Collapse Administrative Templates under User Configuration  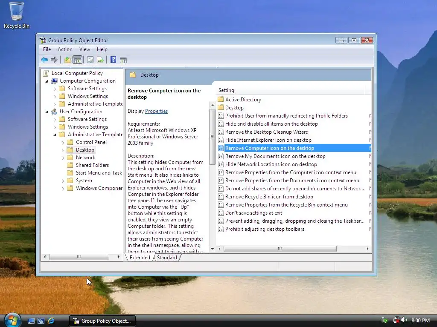pos(55,135)
